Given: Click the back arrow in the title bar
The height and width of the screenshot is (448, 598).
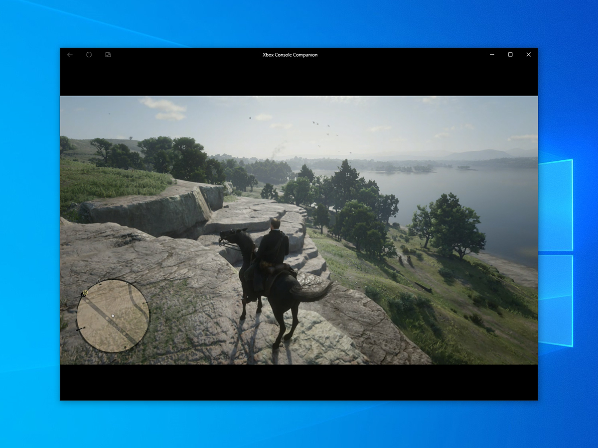Looking at the screenshot, I should tap(70, 55).
